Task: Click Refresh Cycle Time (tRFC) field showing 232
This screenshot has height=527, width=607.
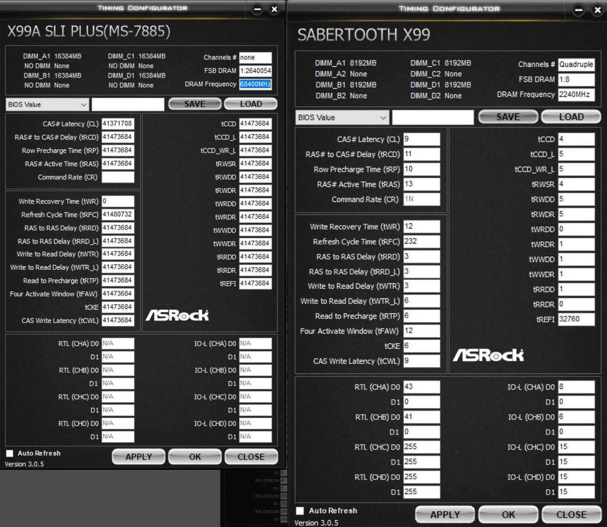Action: 421,241
